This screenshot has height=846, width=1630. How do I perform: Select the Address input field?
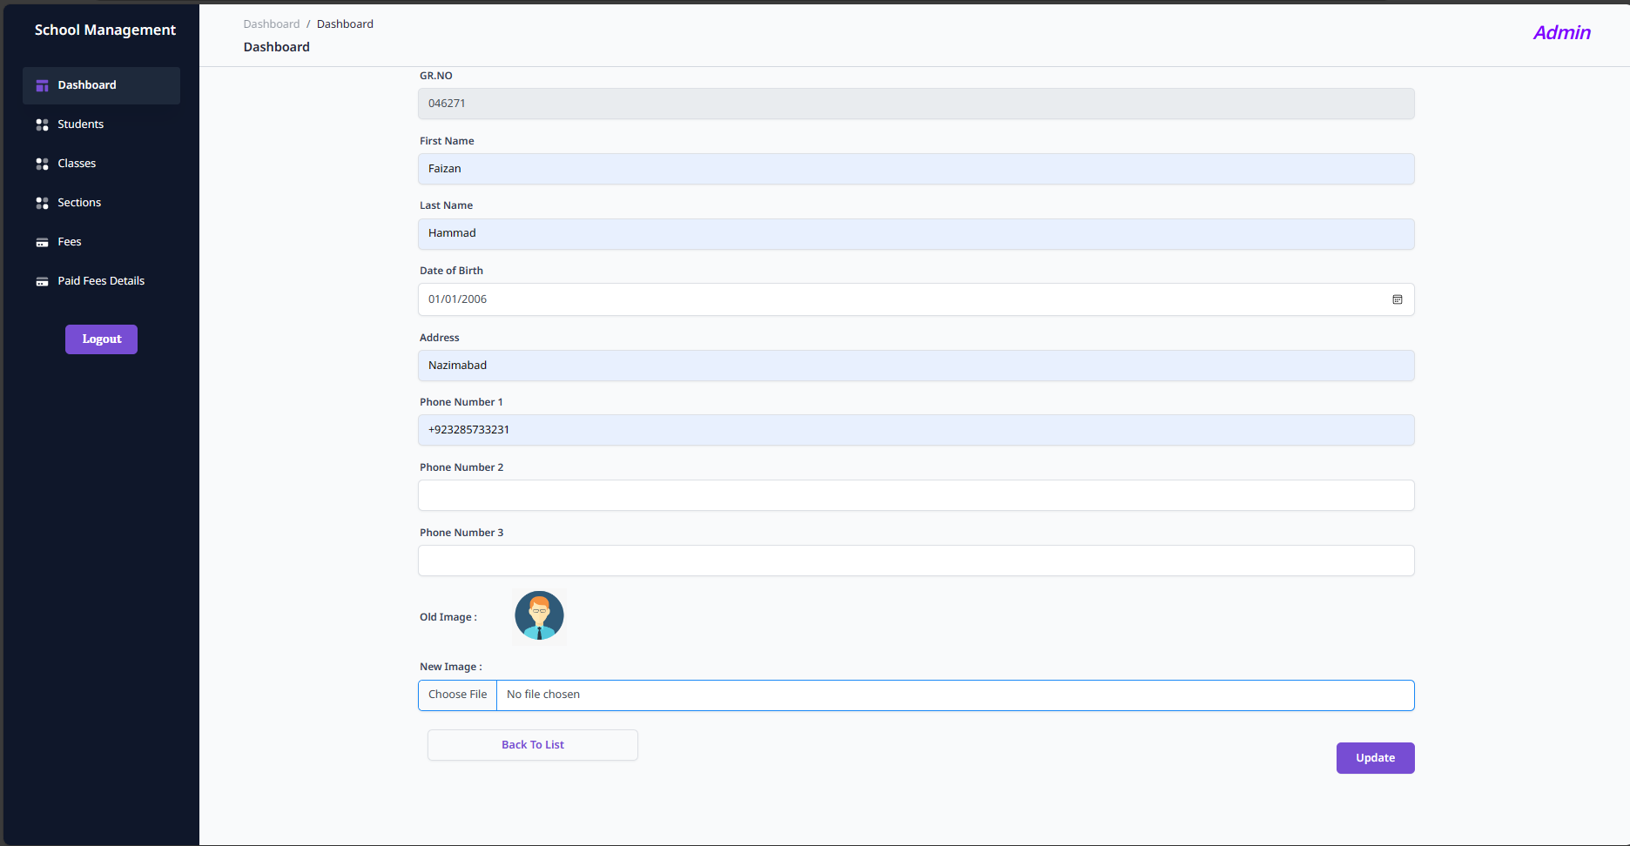click(915, 366)
